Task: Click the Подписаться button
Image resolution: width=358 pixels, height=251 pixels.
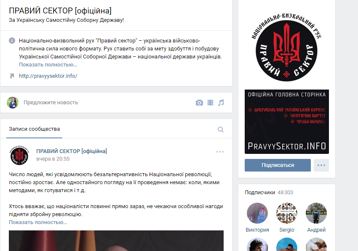Action: 278,165
